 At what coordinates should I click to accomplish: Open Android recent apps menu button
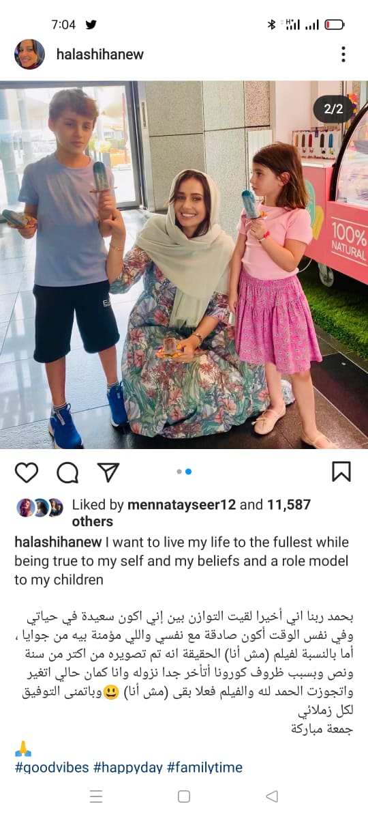97,796
